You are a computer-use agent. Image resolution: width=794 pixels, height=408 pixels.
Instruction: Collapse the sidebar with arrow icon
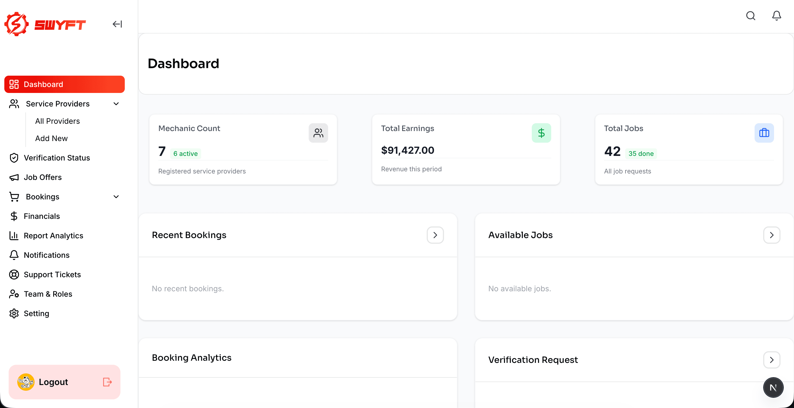point(117,24)
